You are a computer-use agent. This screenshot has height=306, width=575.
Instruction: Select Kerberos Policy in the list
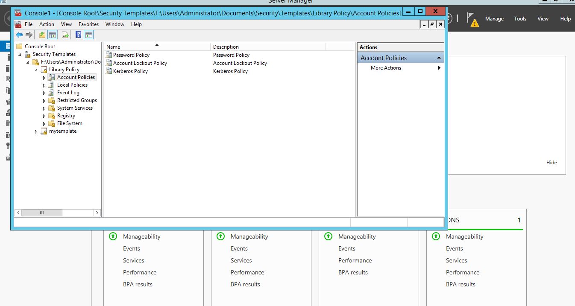(x=130, y=71)
